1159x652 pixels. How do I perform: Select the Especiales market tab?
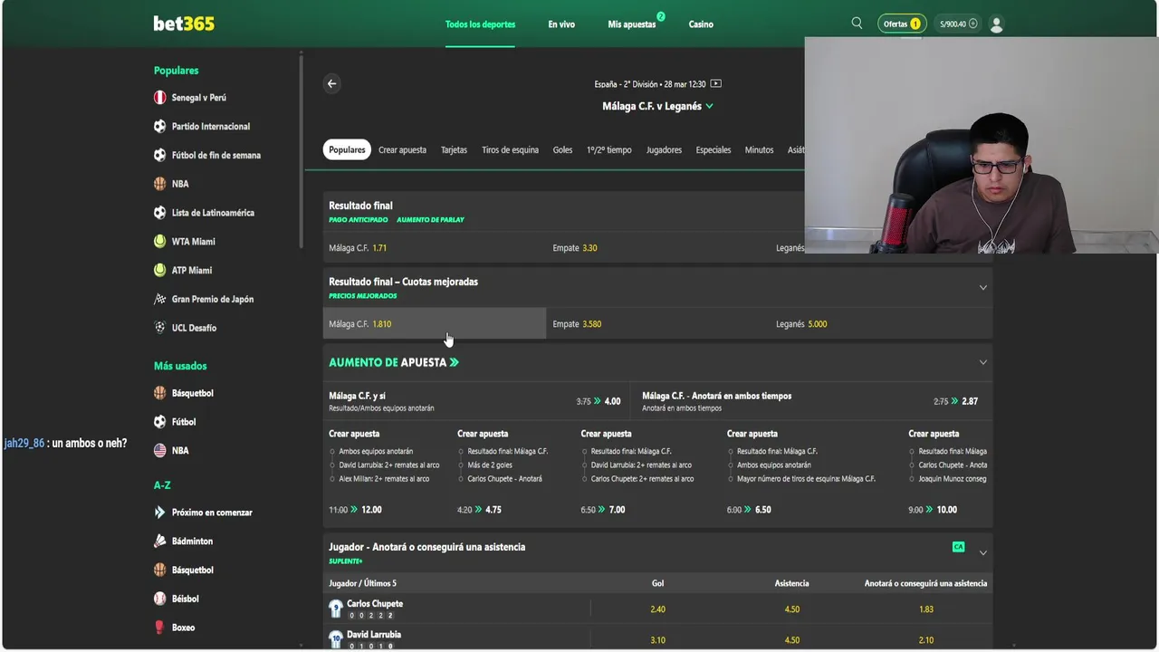tap(714, 149)
